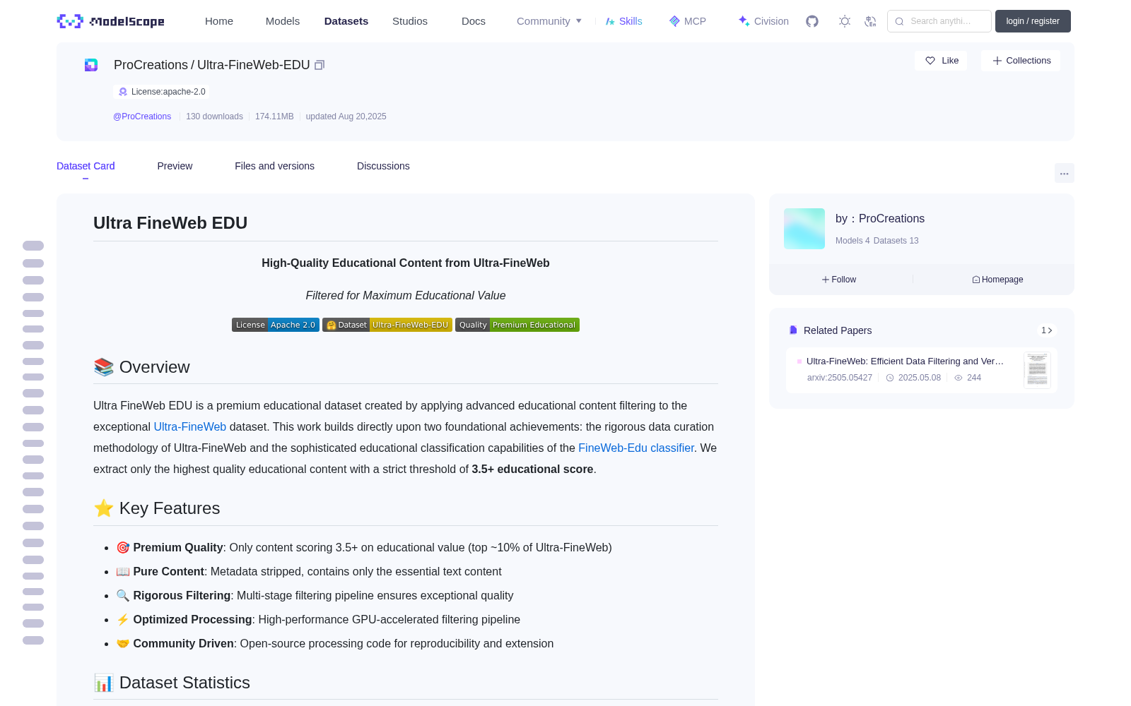Open the three-dots more options menu
The height and width of the screenshot is (706, 1131).
1065,173
